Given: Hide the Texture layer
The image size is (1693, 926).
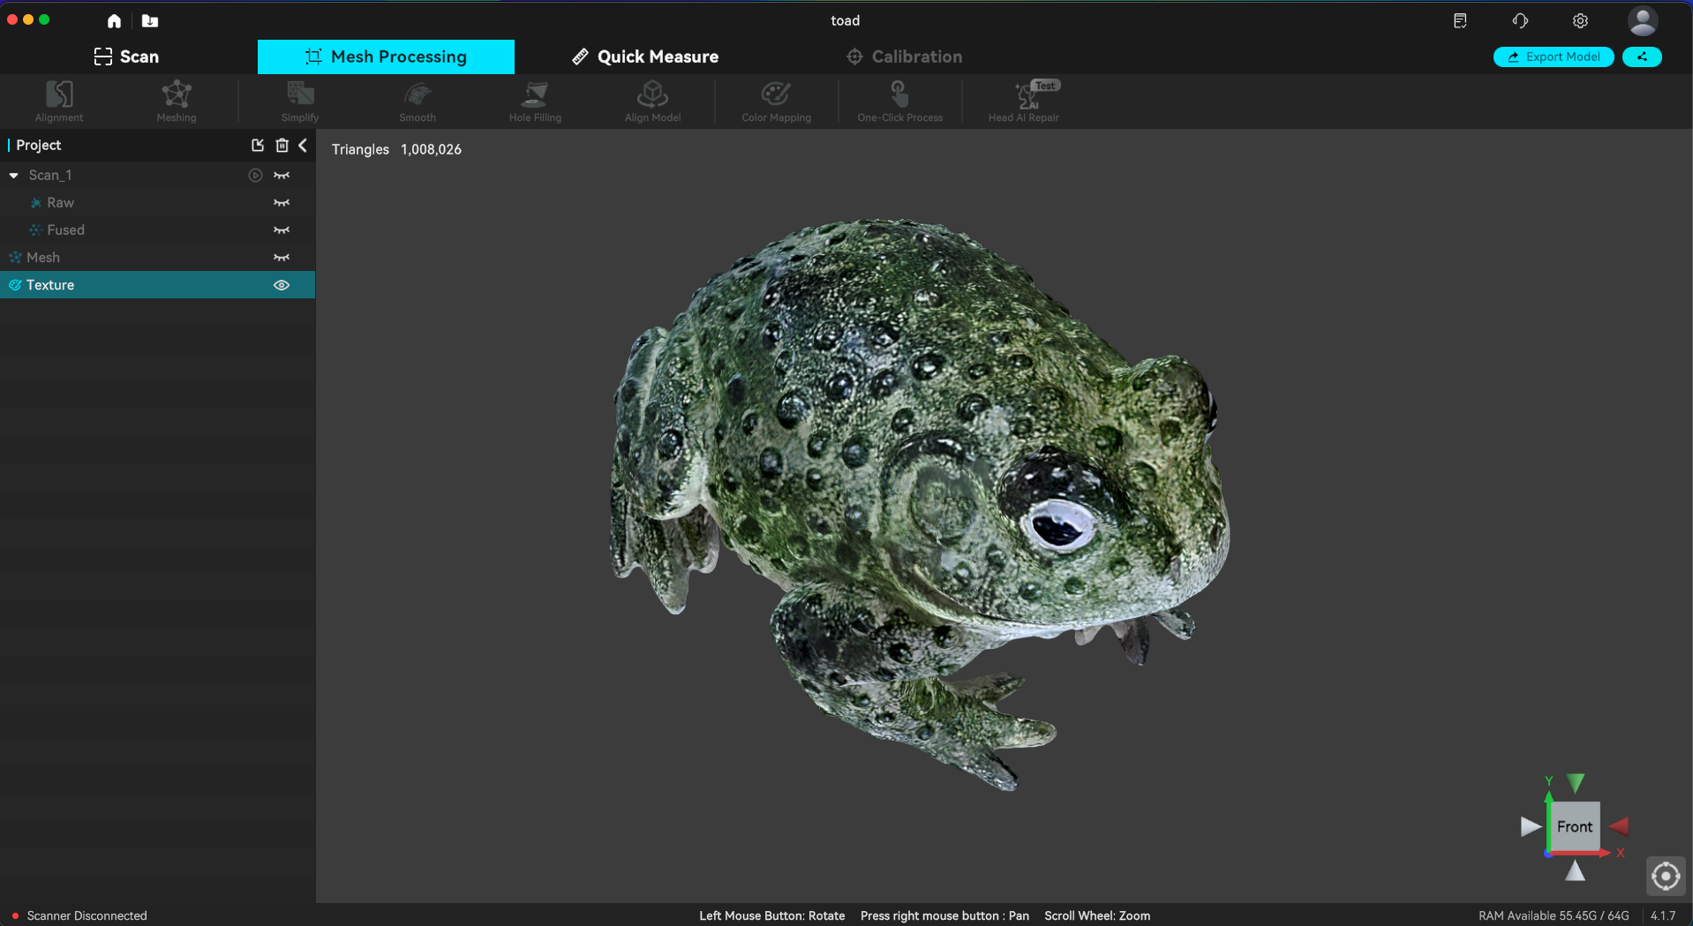Looking at the screenshot, I should [282, 285].
